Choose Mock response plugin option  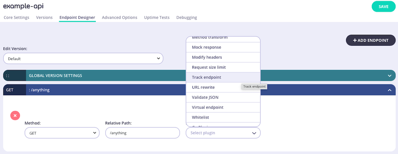click(x=207, y=47)
